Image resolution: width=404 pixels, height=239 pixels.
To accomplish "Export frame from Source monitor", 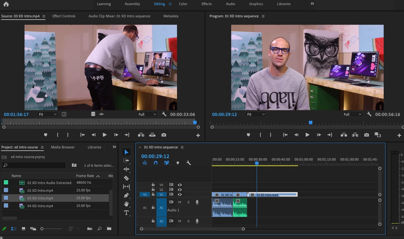I will (x=164, y=135).
